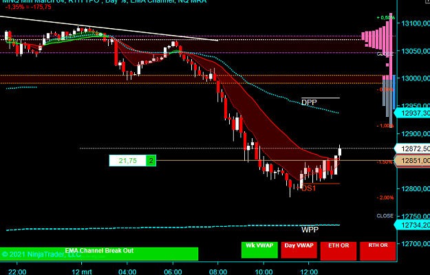Click the pink volume profile histogram

coord(378,38)
